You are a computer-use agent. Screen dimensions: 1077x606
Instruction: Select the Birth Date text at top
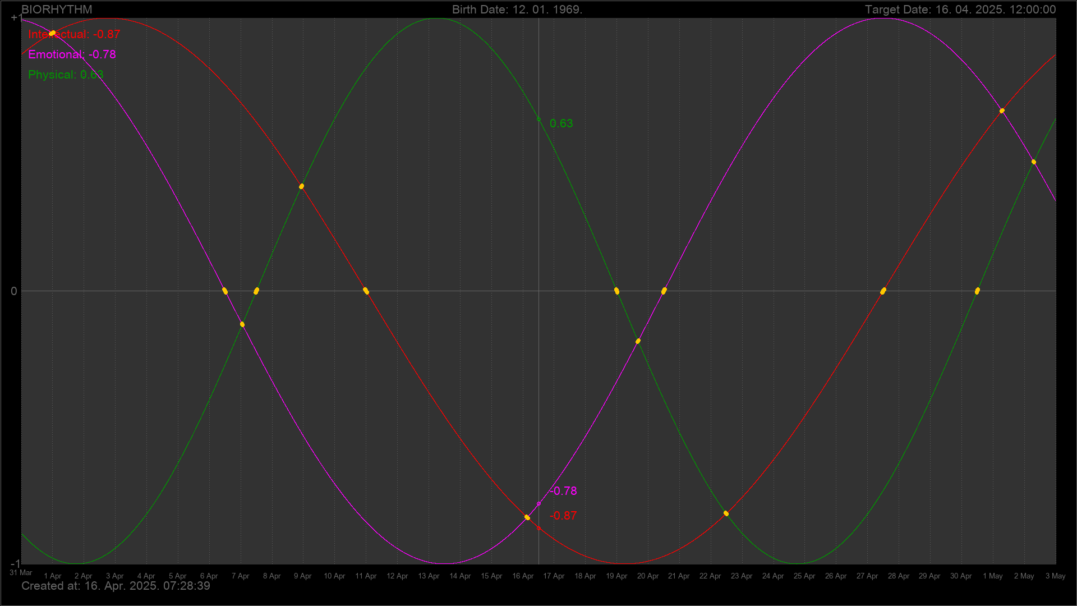[517, 10]
